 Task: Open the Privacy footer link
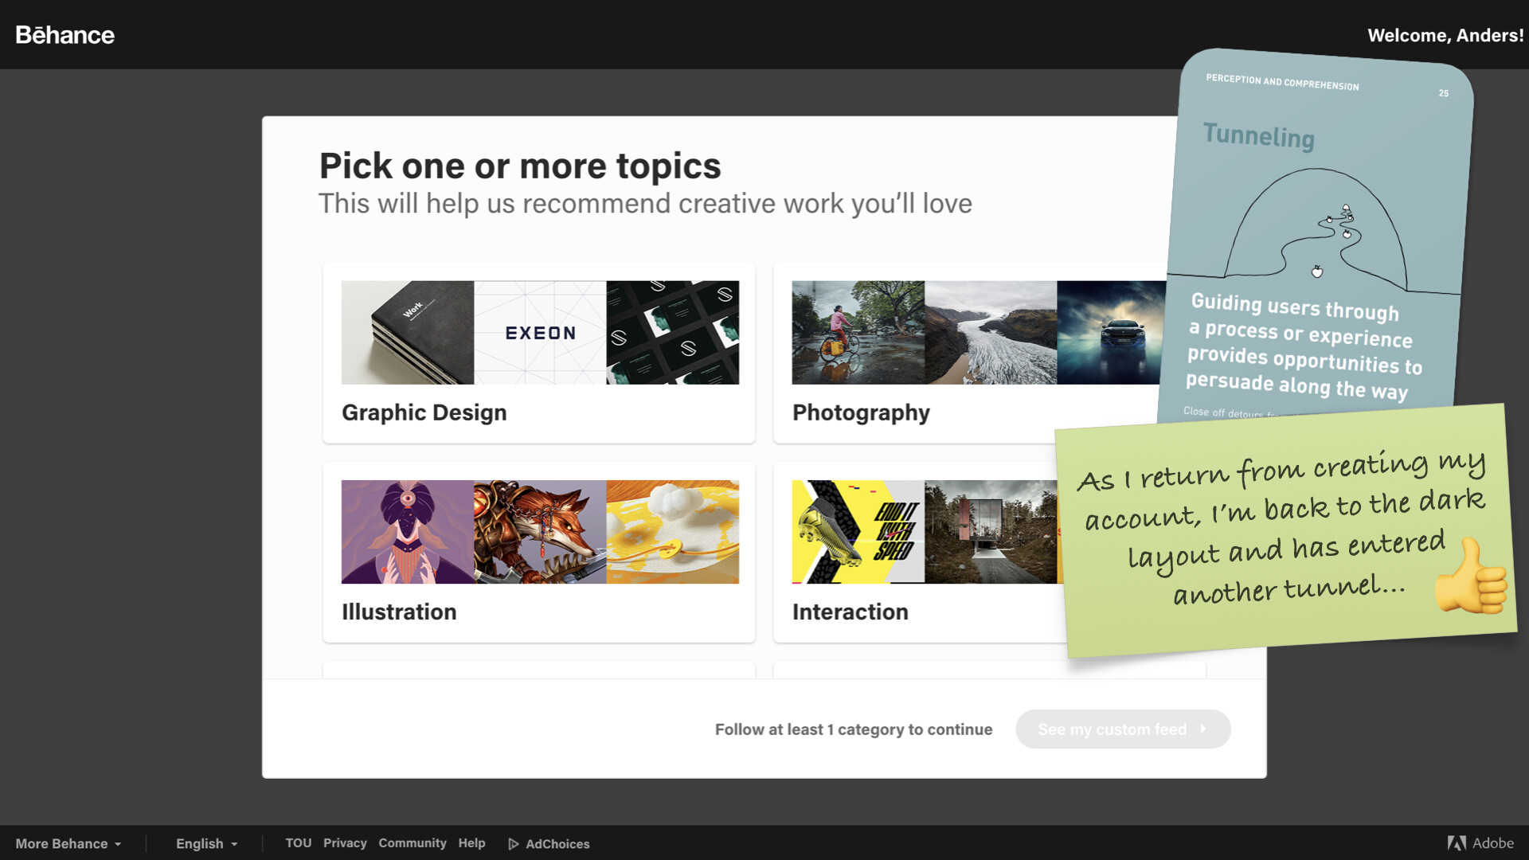[345, 842]
